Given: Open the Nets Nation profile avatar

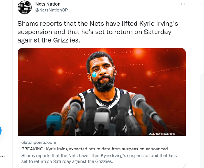Looking at the screenshot, I should [25, 7].
